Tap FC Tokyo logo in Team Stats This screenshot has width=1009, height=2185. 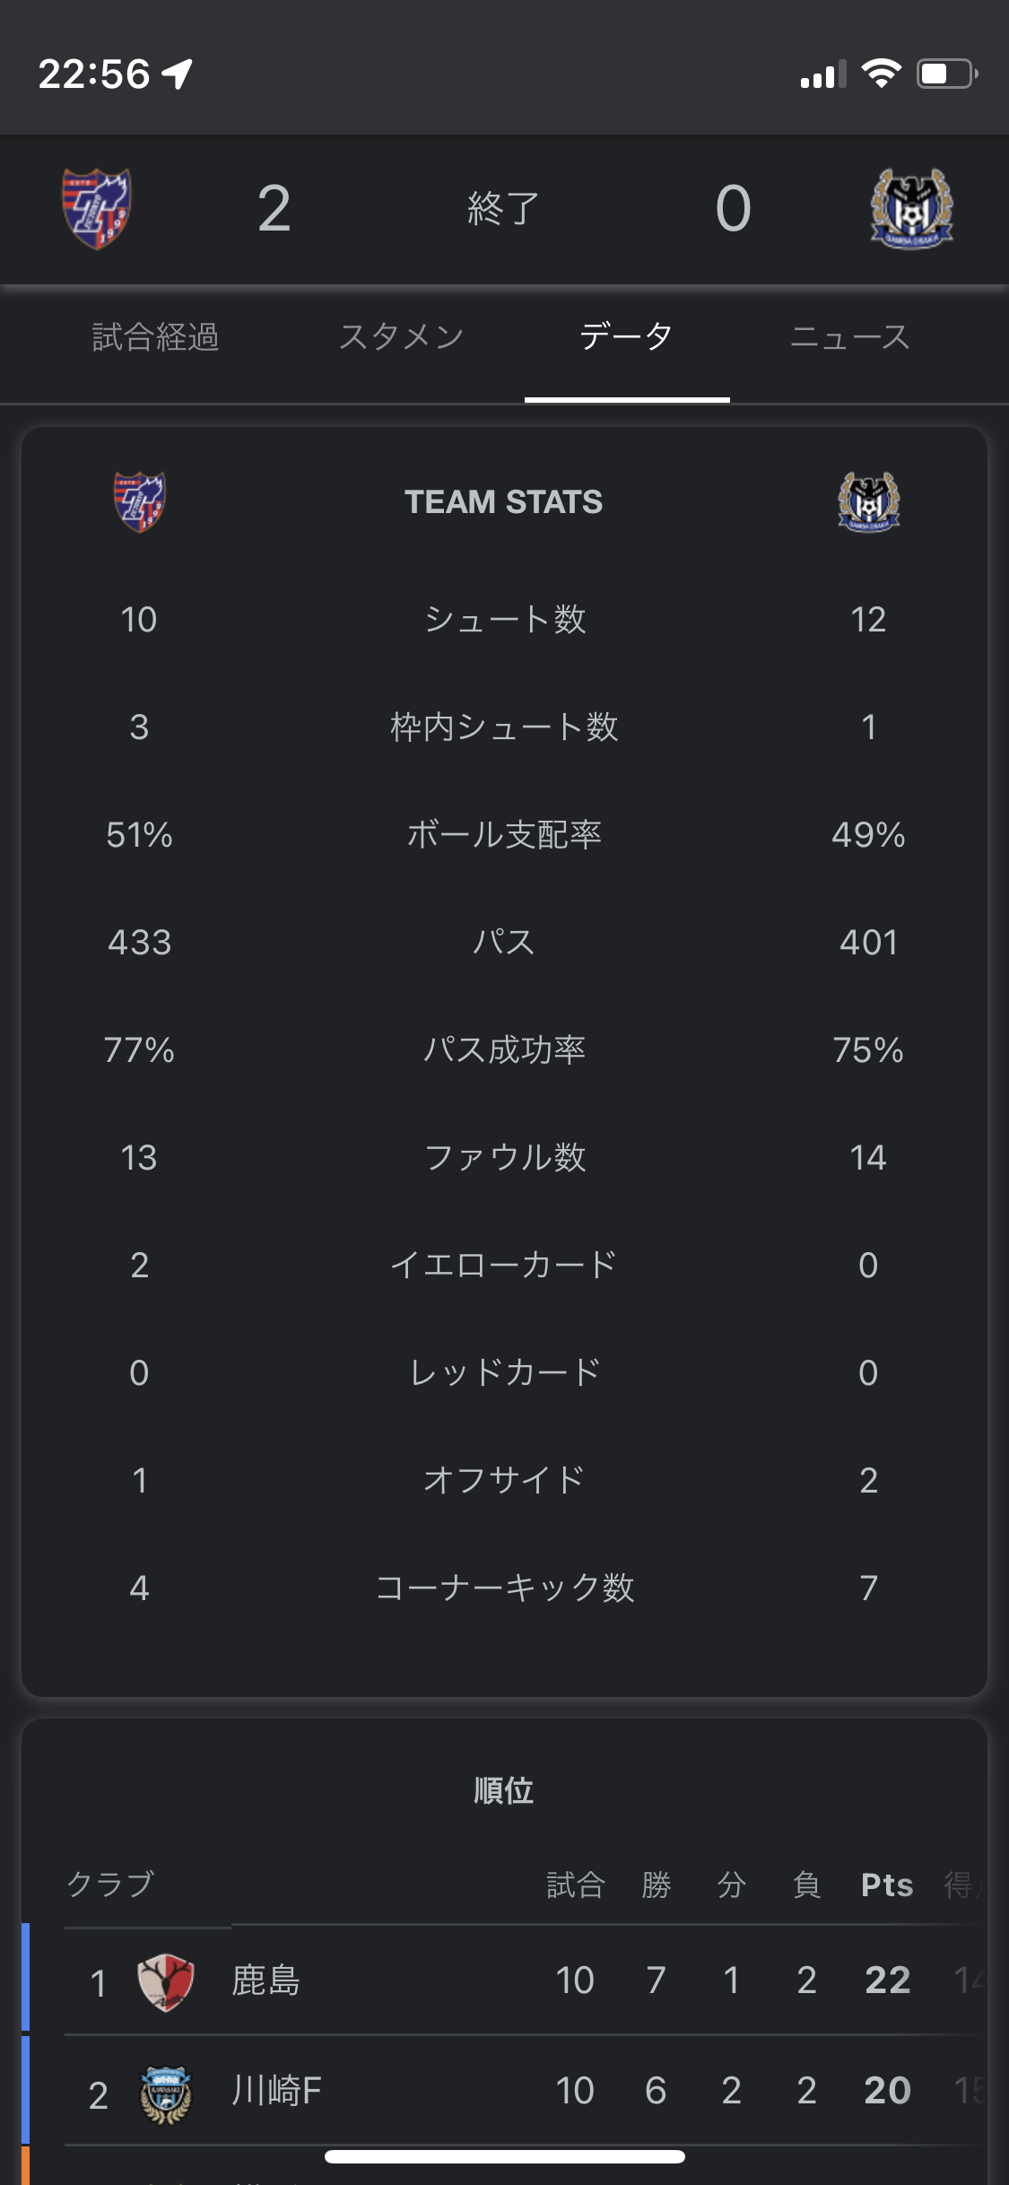[139, 501]
